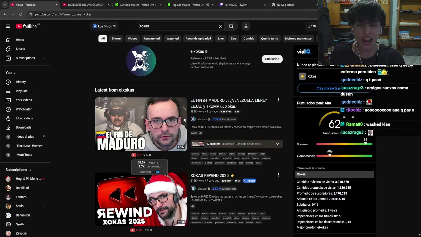Click the Remix badge on Rewind video
The width and height of the screenshot is (421, 237).
click(250, 181)
